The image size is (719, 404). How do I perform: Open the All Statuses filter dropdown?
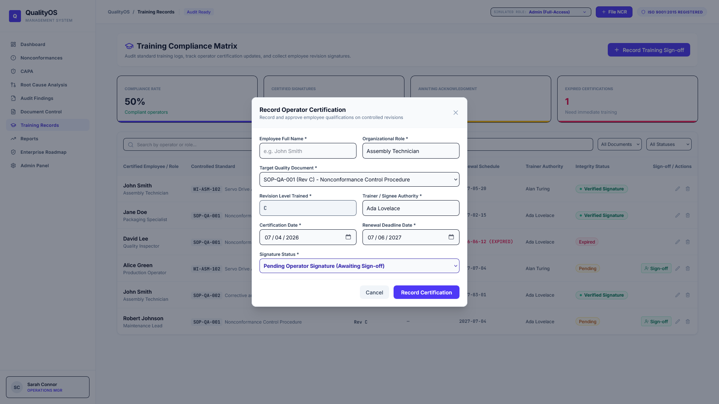point(669,144)
